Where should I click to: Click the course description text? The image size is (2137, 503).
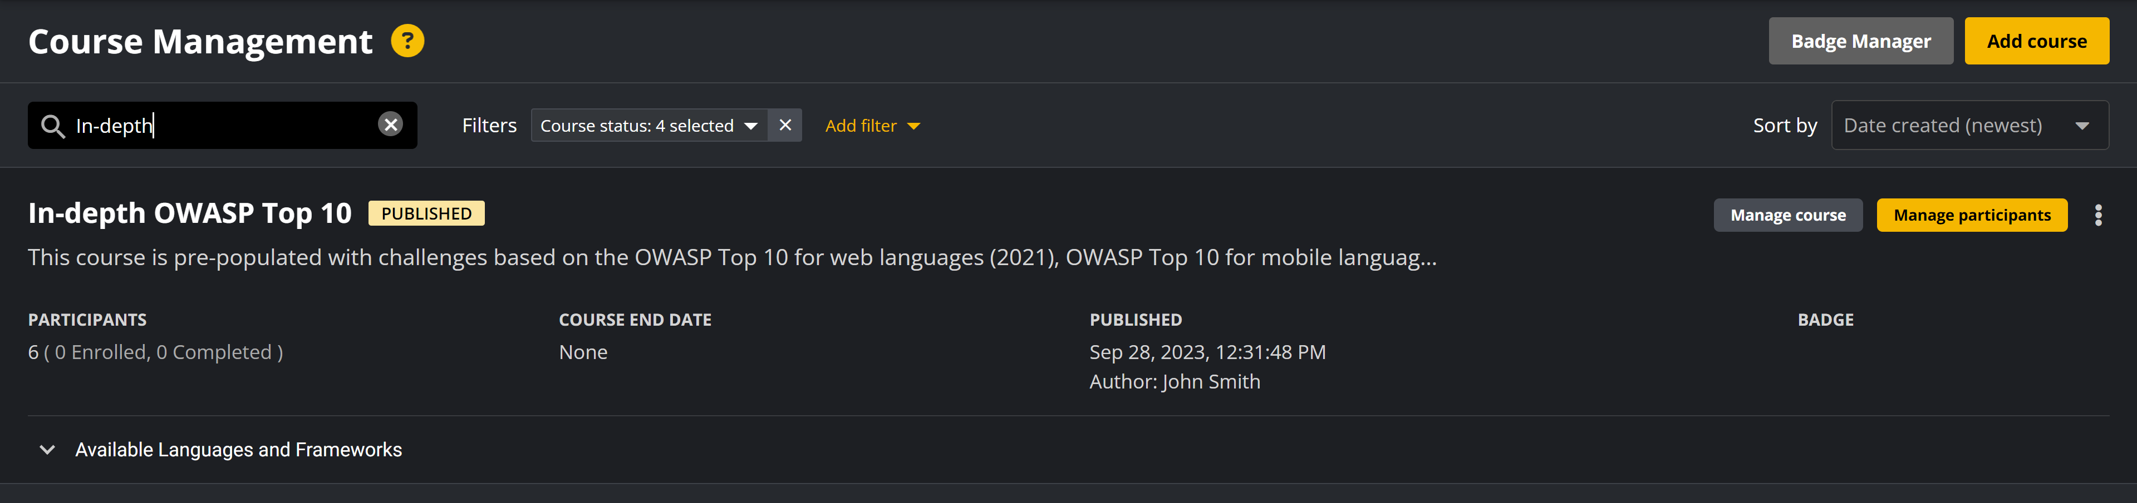point(733,258)
